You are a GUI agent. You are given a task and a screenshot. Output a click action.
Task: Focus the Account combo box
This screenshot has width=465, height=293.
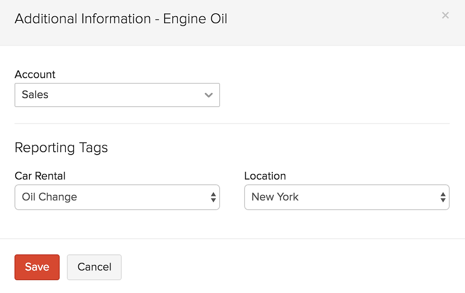[117, 95]
